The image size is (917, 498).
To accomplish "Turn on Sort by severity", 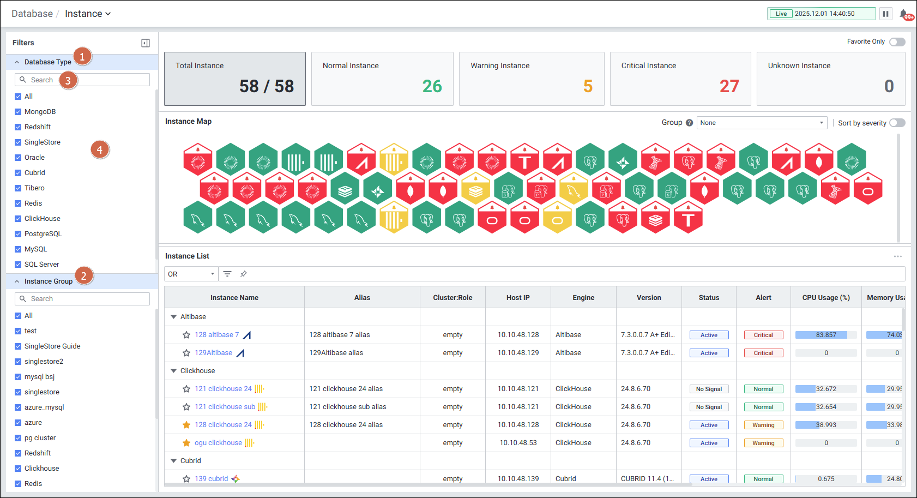I will tap(897, 123).
